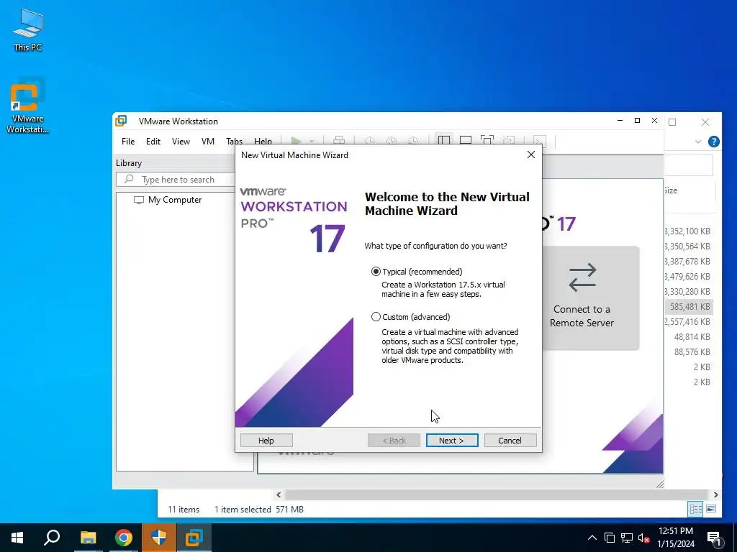Open the Windows Start menu
Viewport: 737px width, 552px height.
click(x=17, y=538)
